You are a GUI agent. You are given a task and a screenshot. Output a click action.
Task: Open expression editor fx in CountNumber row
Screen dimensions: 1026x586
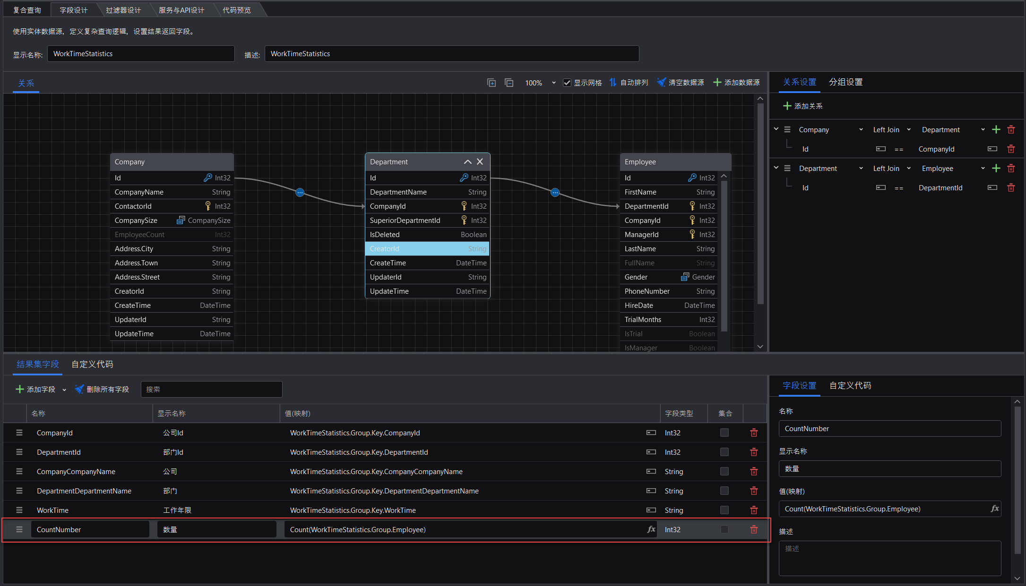(x=651, y=529)
